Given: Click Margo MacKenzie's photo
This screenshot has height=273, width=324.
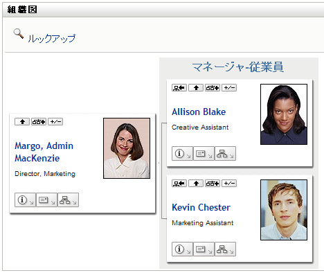Looking at the screenshot, I should [127, 148].
